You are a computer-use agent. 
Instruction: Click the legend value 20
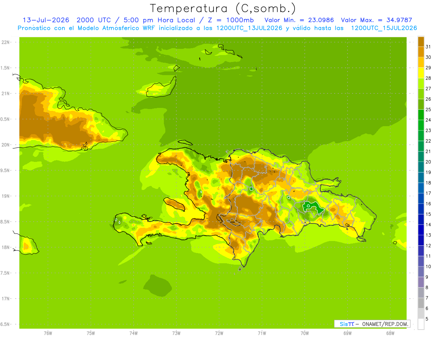pos(429,162)
